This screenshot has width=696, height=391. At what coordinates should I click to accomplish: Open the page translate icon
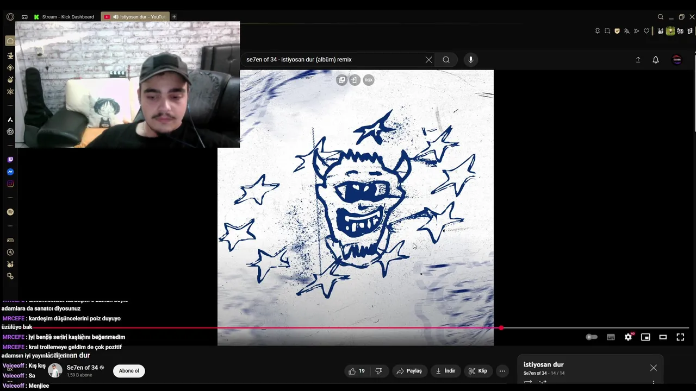click(x=626, y=31)
